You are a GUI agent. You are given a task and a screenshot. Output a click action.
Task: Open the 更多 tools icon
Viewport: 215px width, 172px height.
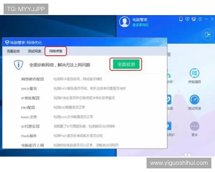tap(195, 126)
